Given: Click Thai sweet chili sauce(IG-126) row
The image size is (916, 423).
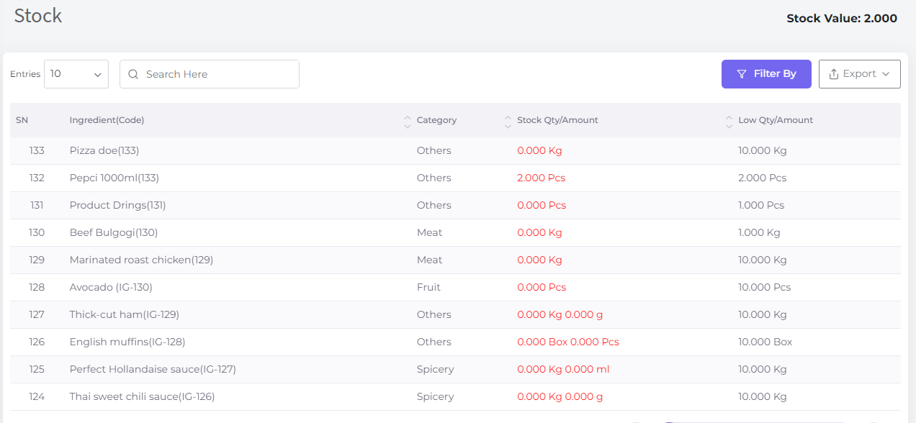Looking at the screenshot, I should 455,397.
